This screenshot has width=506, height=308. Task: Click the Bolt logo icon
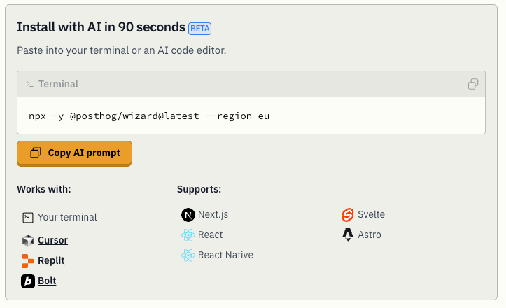28,281
